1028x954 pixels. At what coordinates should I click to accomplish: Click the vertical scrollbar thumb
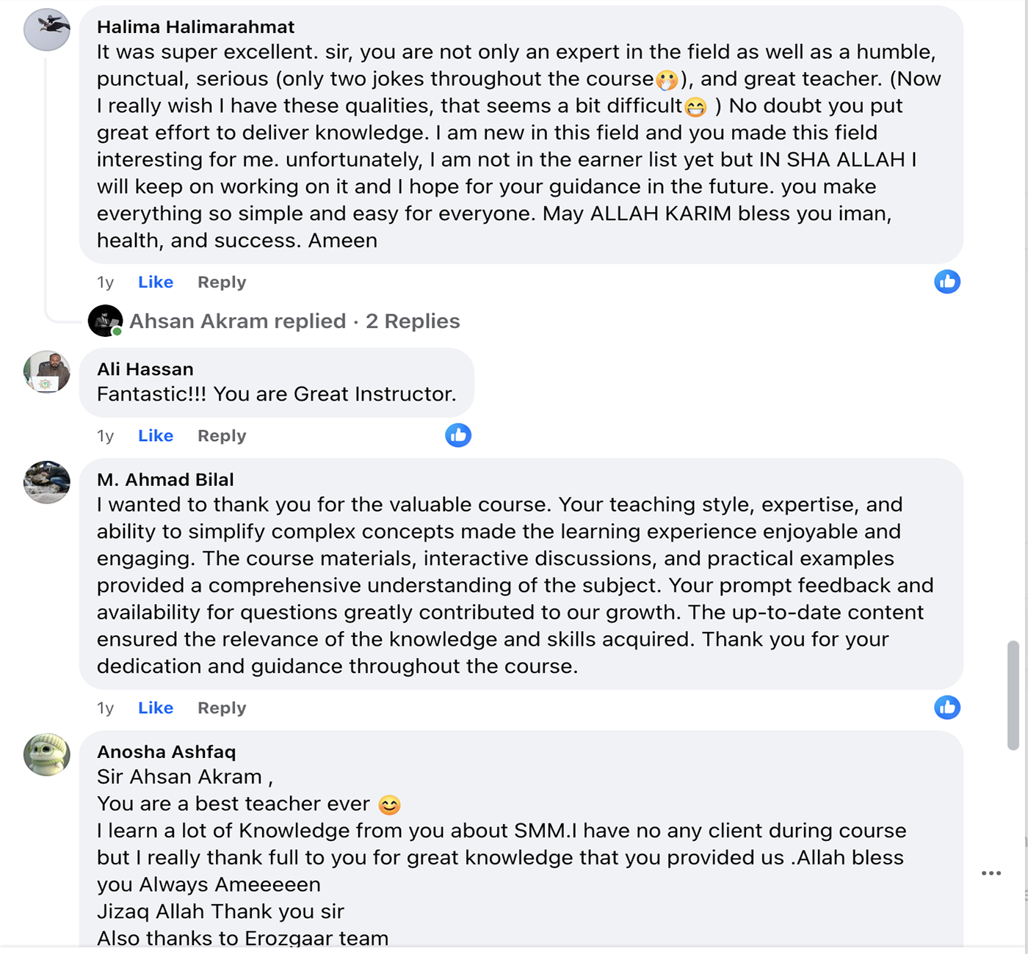click(1013, 695)
